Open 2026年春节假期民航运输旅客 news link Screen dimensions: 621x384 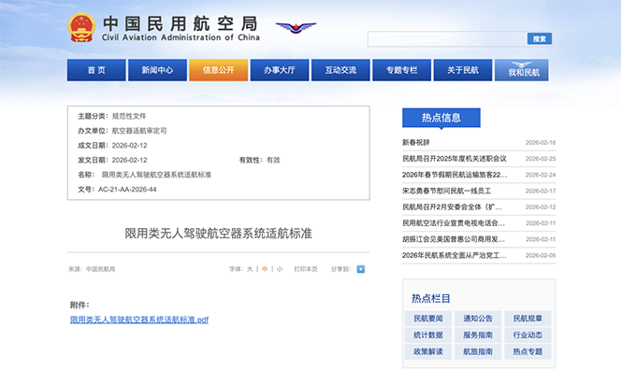pyautogui.click(x=455, y=175)
